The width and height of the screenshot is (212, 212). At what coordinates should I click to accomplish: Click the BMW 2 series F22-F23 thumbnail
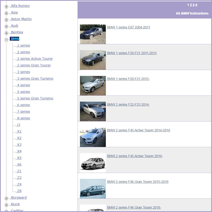click(93, 112)
